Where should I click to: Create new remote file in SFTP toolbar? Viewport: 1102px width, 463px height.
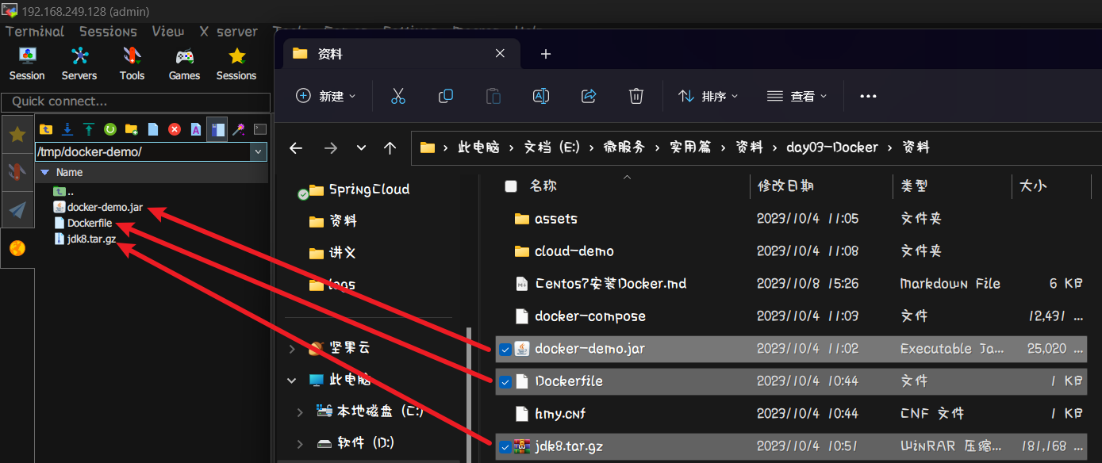point(153,129)
